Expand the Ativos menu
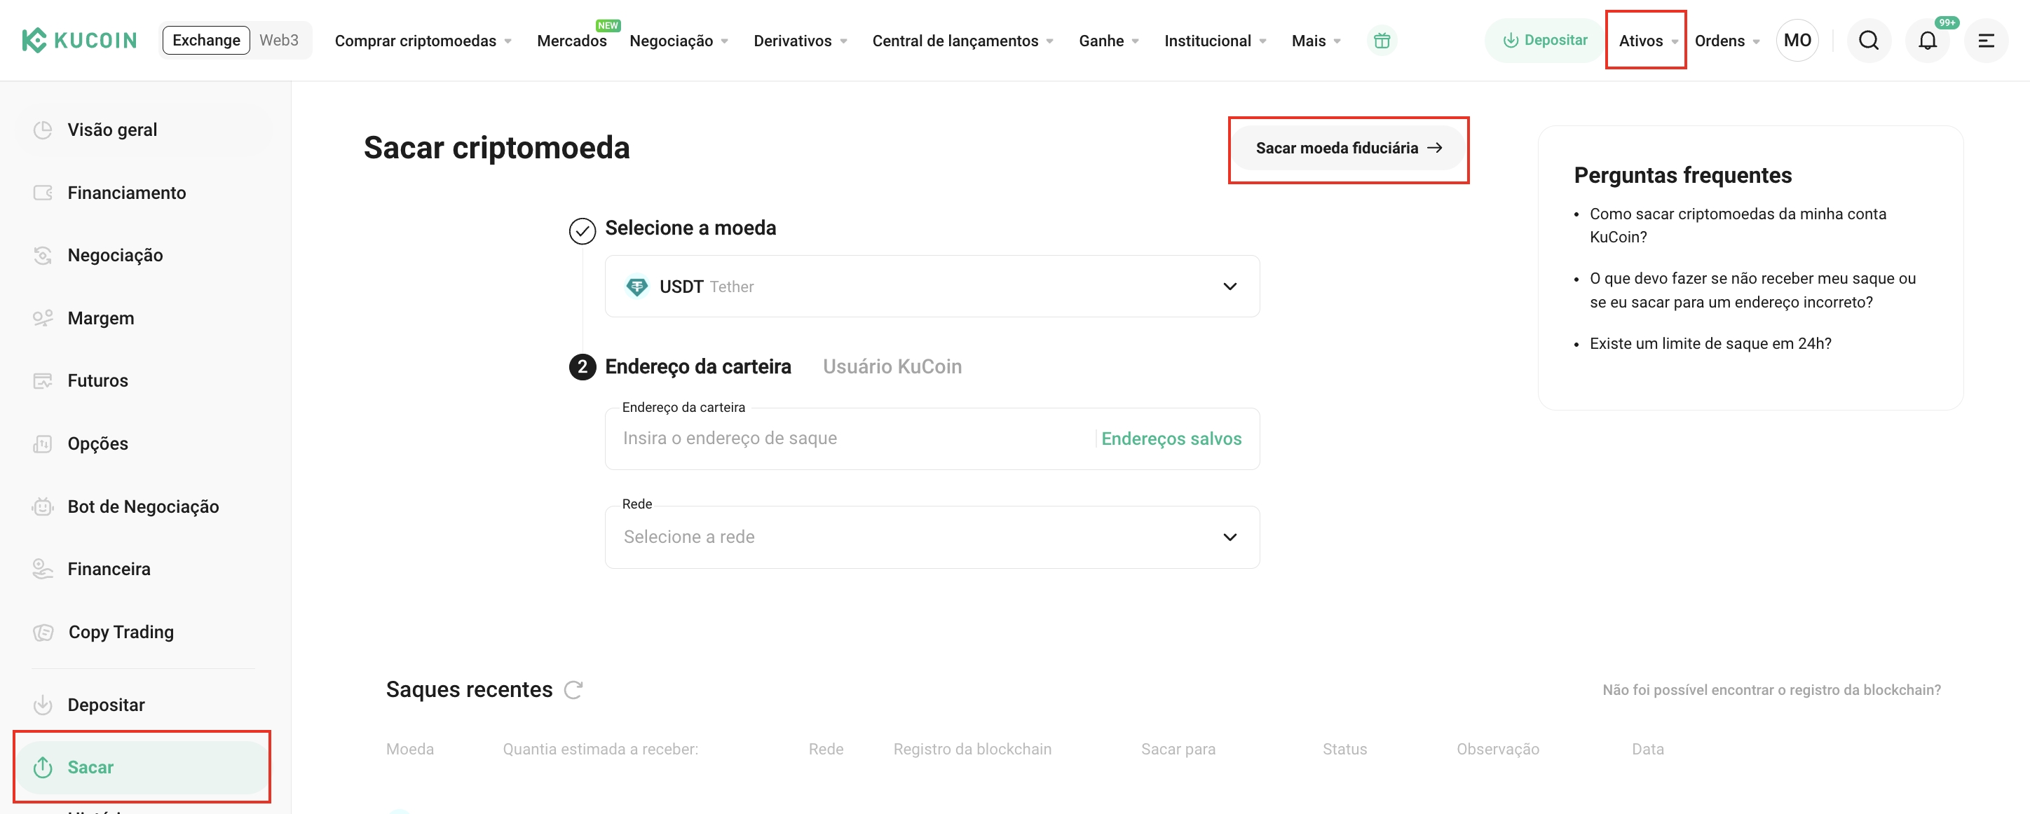2030x814 pixels. click(1647, 41)
